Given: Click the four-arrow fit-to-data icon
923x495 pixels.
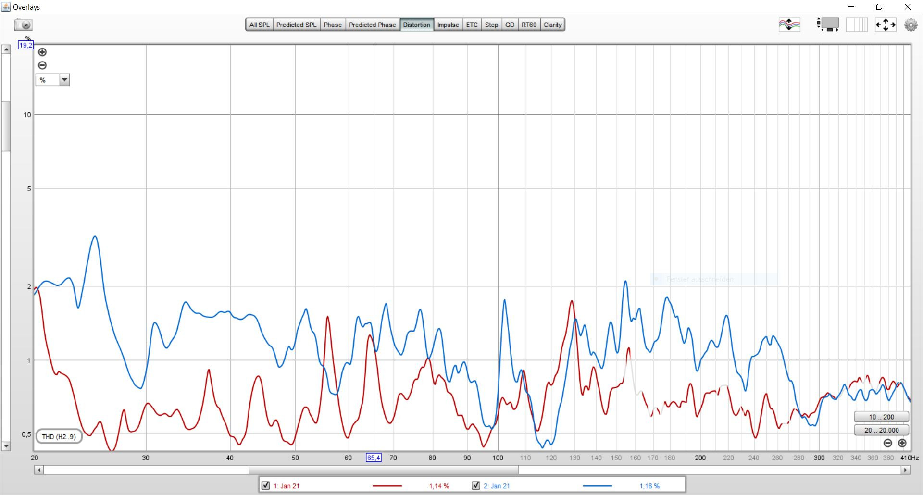Looking at the screenshot, I should (886, 25).
